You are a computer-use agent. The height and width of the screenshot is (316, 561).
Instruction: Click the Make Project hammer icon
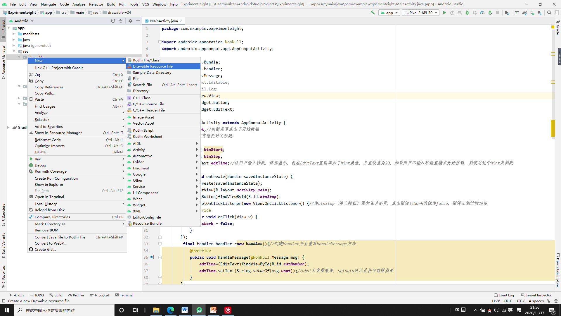coord(373,13)
